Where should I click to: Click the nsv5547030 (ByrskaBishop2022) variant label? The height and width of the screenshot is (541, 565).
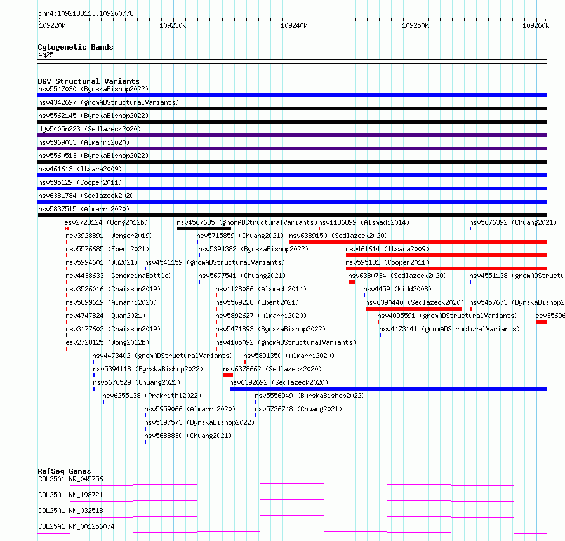click(93, 89)
